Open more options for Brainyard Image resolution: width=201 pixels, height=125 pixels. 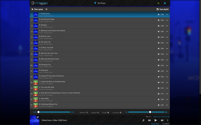pos(167,71)
